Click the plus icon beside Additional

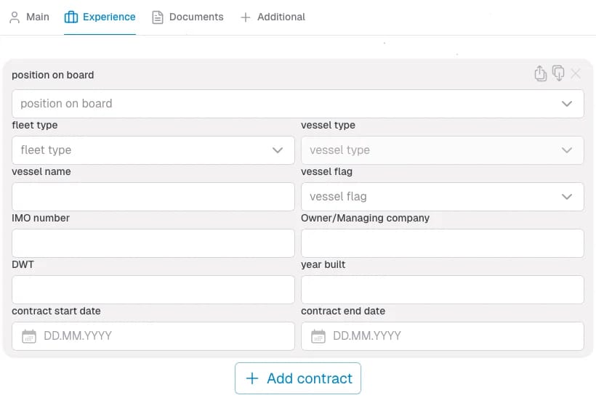tap(245, 17)
